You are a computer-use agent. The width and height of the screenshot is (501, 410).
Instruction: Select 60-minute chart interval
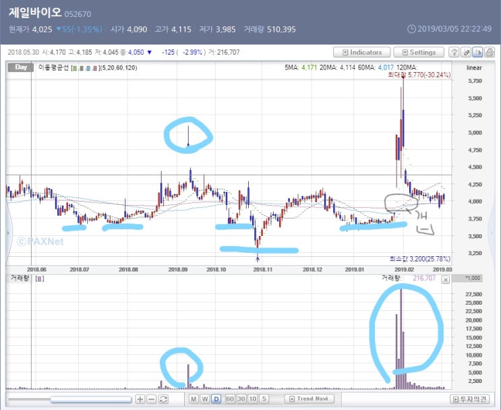tap(230, 399)
